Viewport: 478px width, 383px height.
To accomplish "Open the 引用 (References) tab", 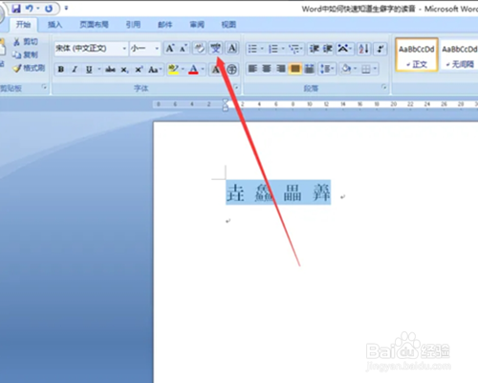I will (x=133, y=25).
